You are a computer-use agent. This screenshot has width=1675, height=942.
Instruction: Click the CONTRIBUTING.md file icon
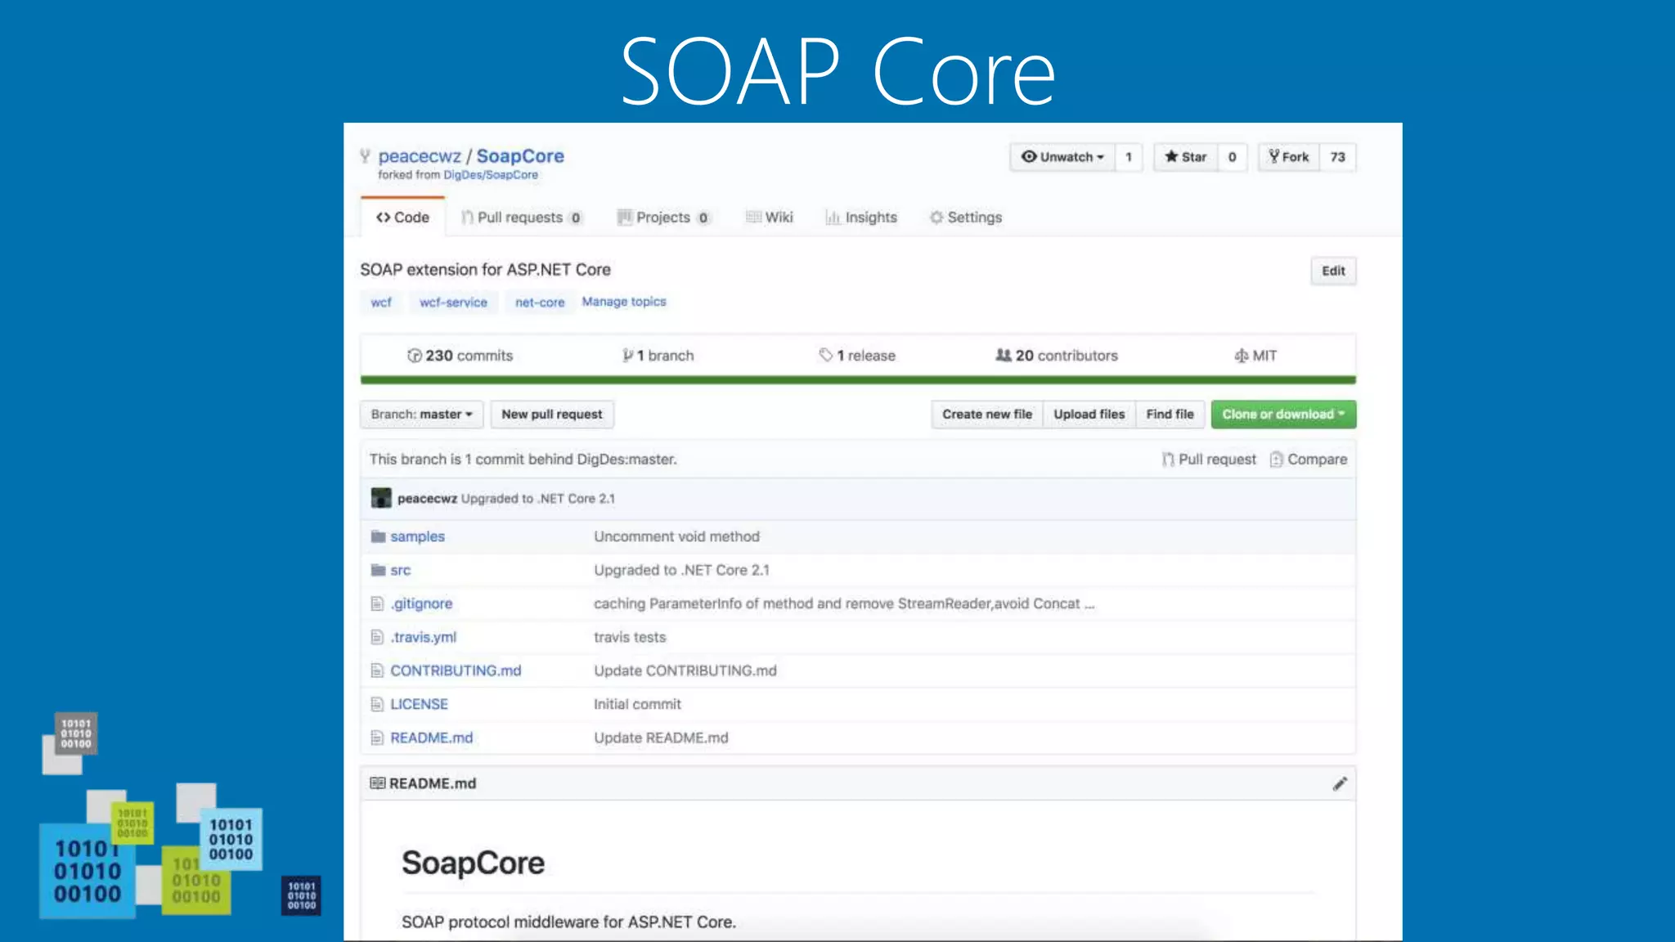point(377,671)
